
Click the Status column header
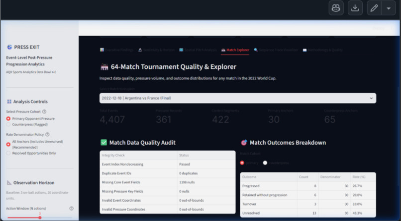tap(206, 155)
